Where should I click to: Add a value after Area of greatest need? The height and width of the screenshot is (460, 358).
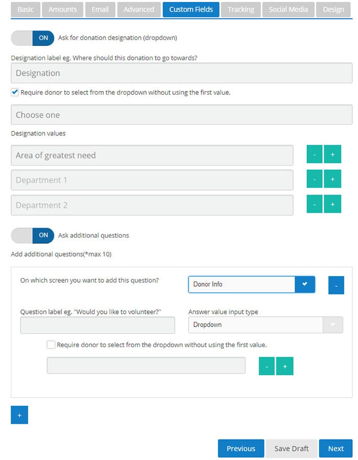[332, 155]
